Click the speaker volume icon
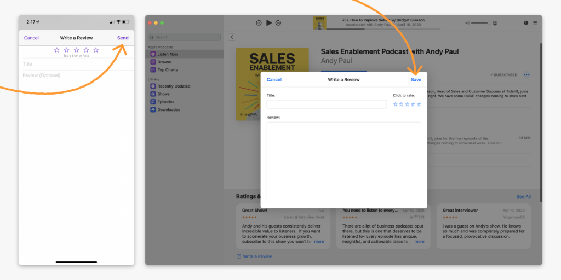 tap(467, 23)
